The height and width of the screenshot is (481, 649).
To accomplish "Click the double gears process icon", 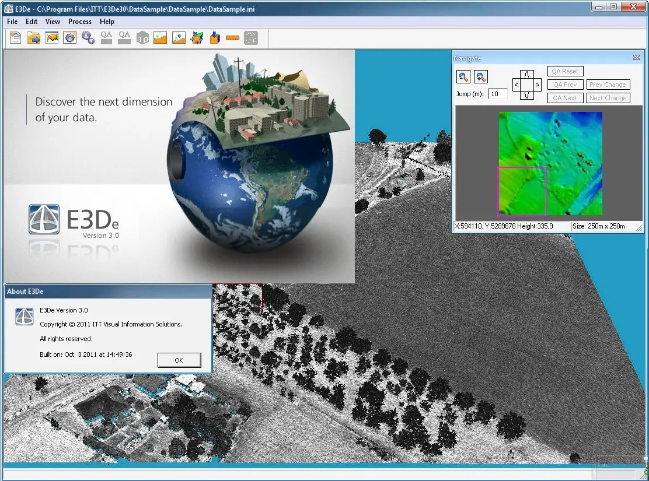I will pos(88,38).
